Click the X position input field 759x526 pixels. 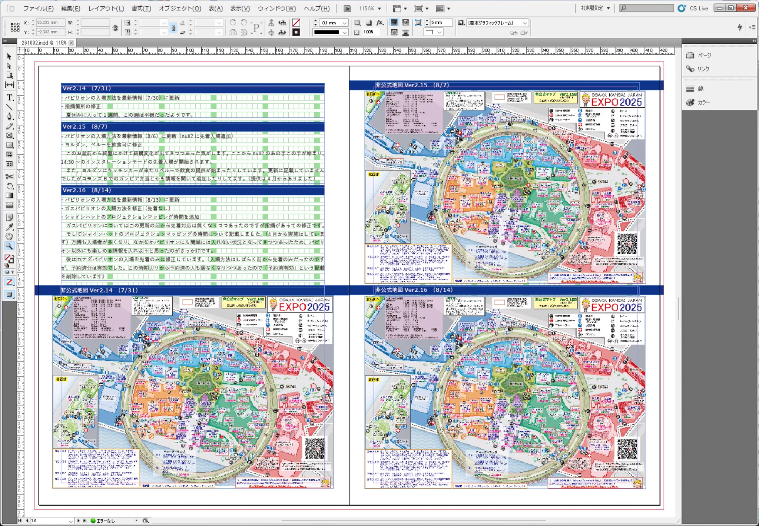(x=50, y=23)
